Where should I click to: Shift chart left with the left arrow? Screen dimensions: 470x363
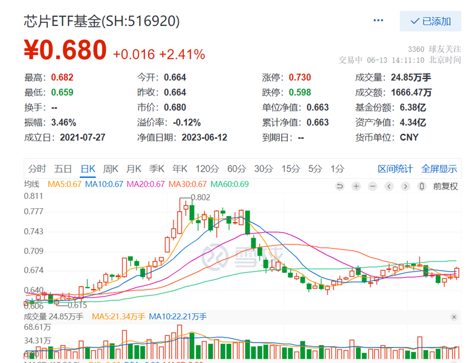[x=389, y=186]
